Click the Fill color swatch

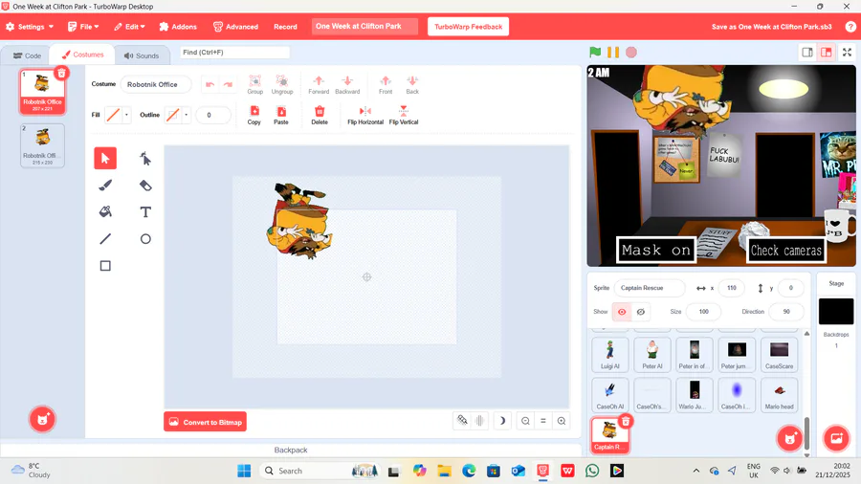coord(113,115)
